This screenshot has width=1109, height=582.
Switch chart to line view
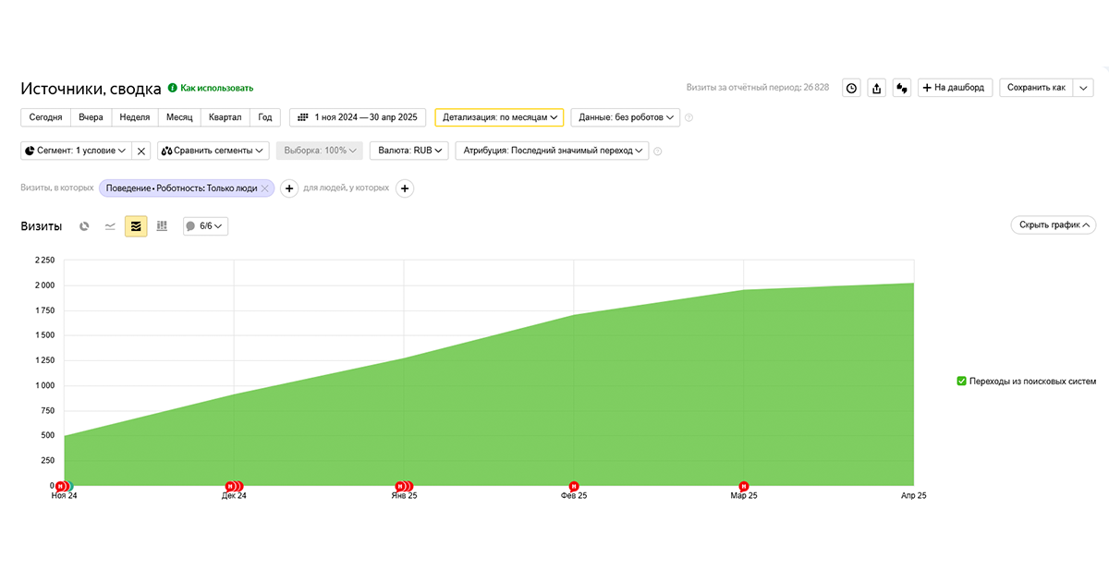pos(110,225)
